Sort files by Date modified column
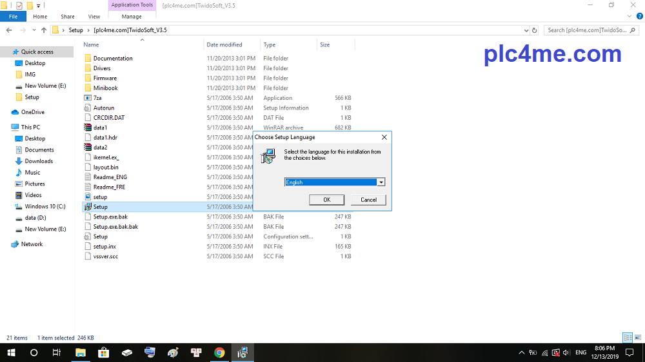The width and height of the screenshot is (645, 362). click(x=224, y=45)
